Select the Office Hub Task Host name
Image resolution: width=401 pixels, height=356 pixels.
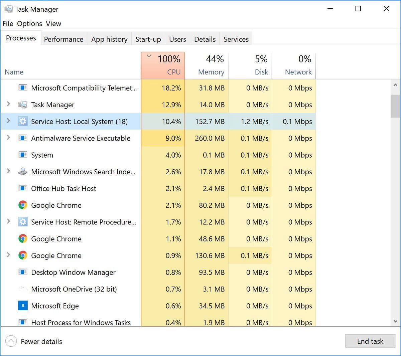63,188
